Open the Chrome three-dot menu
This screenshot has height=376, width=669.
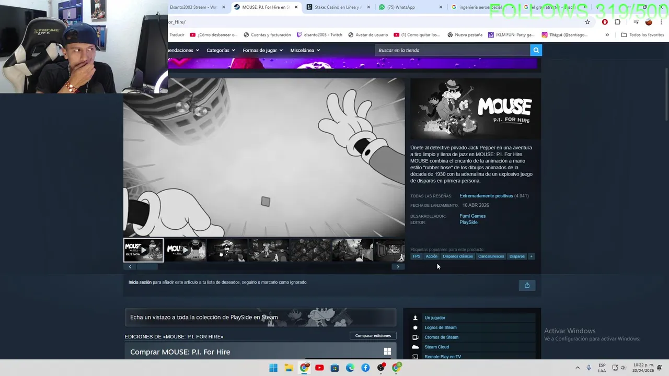point(662,22)
